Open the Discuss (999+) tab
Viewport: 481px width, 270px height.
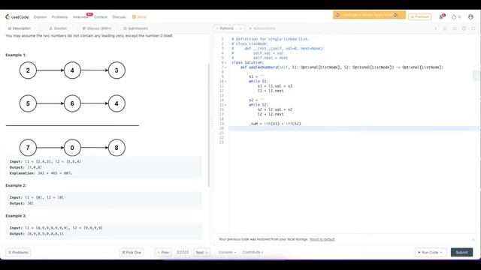pos(97,28)
